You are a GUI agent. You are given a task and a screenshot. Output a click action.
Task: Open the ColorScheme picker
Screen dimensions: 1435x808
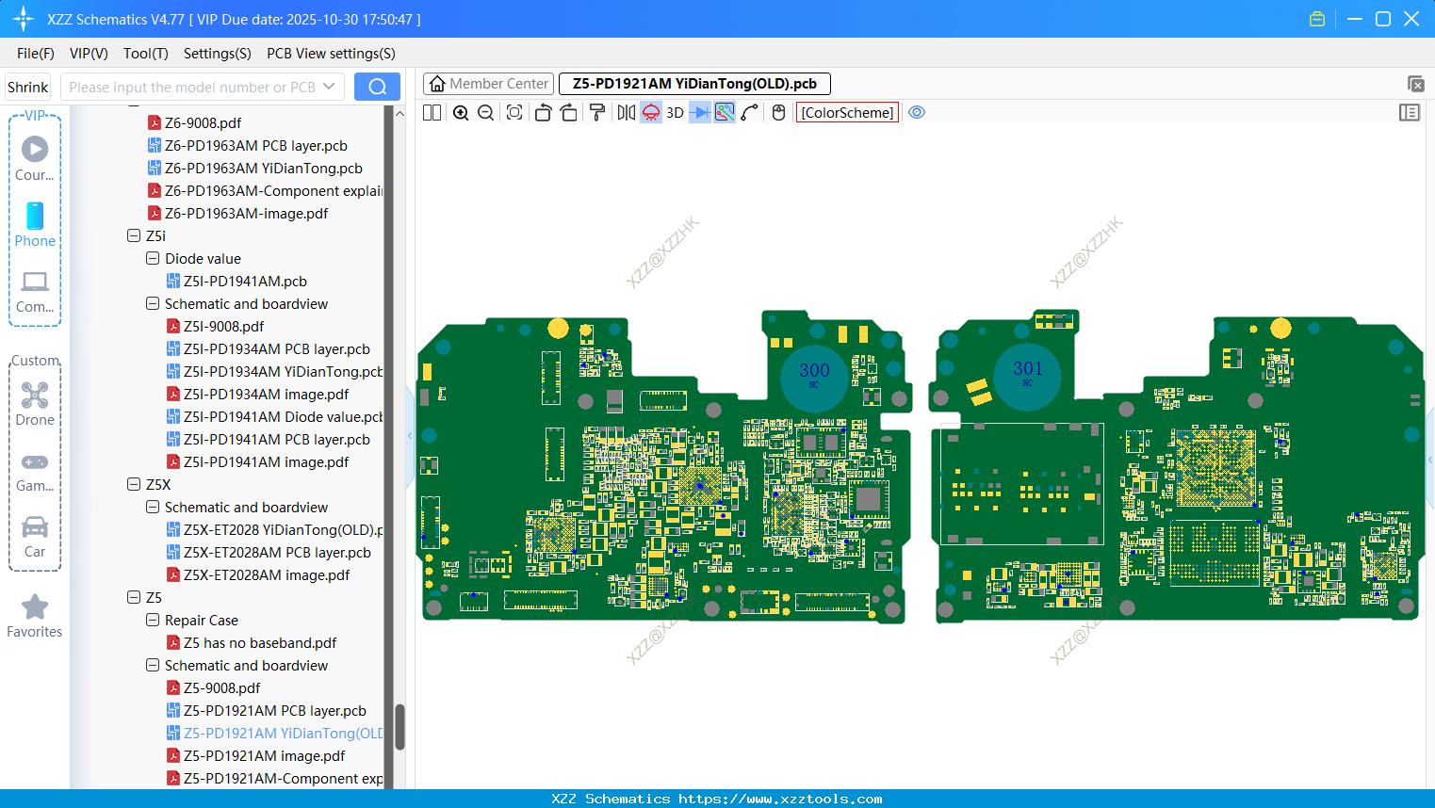(847, 113)
